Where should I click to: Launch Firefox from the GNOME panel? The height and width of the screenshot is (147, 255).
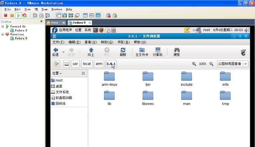pos(101,30)
